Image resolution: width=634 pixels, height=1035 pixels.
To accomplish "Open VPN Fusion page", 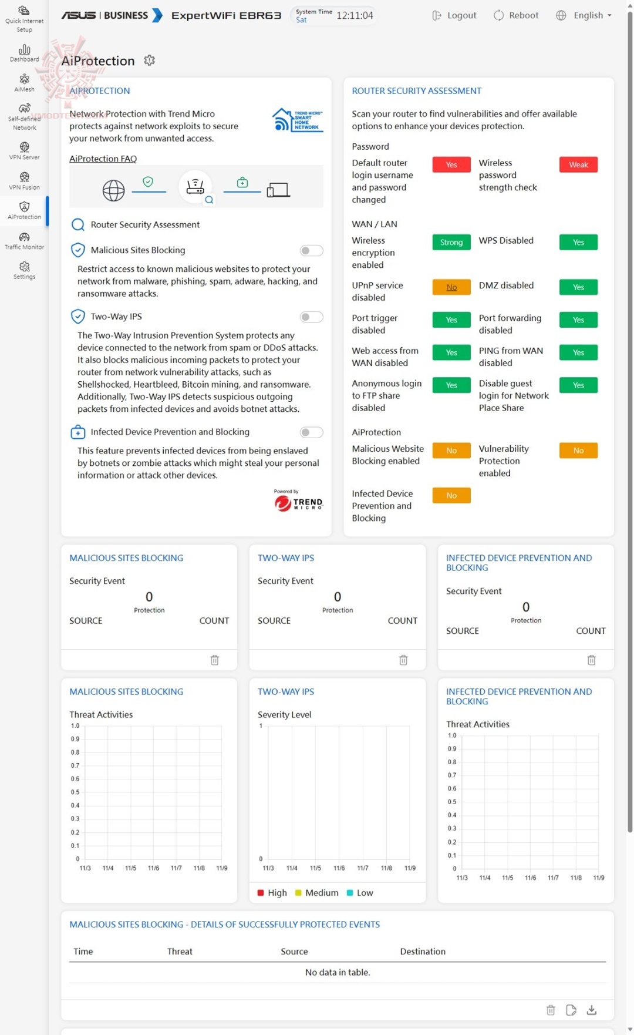I will [24, 181].
